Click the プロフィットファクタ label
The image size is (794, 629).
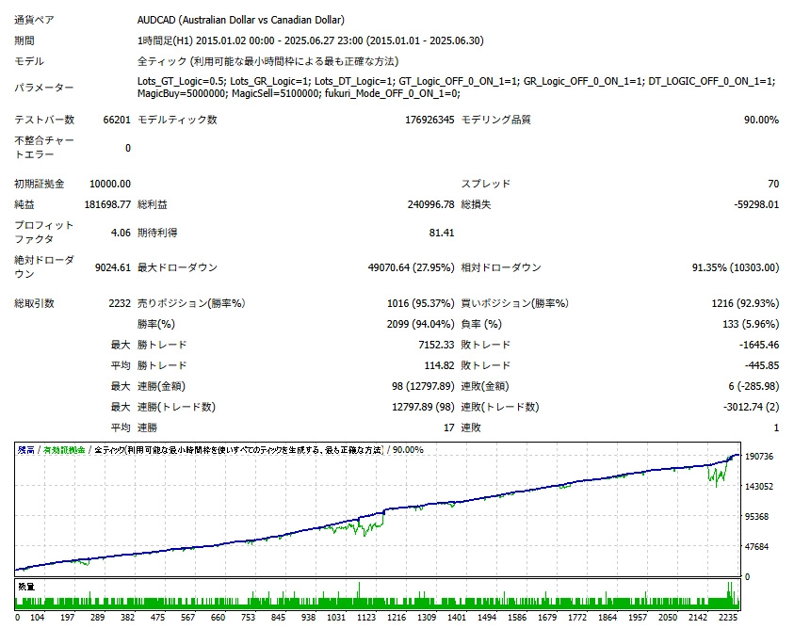pyautogui.click(x=44, y=233)
